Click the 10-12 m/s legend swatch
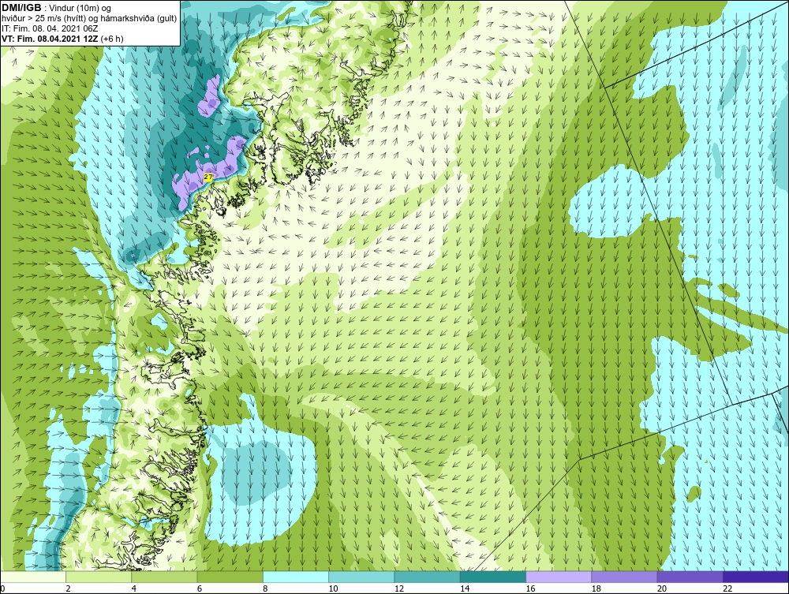The height and width of the screenshot is (594, 789). tap(361, 577)
